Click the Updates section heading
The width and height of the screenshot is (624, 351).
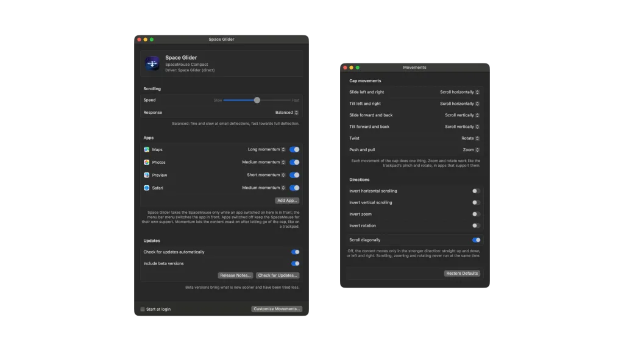[152, 241]
